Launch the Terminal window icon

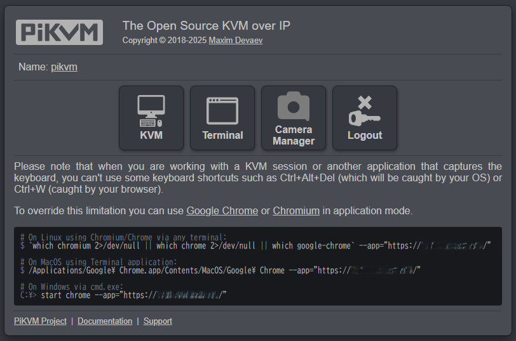tap(222, 111)
